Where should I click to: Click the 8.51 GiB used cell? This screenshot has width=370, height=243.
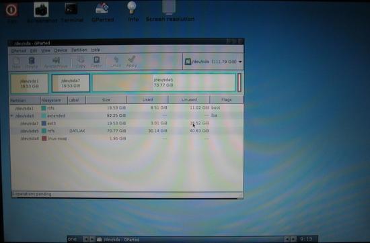(x=159, y=108)
